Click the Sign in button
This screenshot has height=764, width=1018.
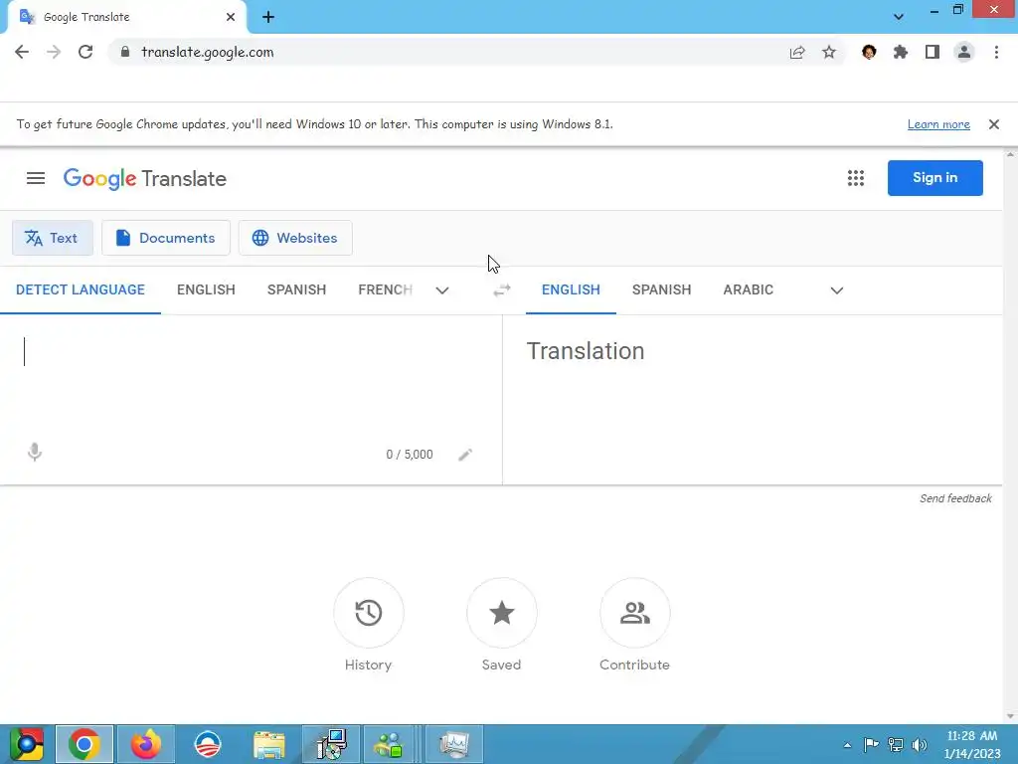(934, 178)
